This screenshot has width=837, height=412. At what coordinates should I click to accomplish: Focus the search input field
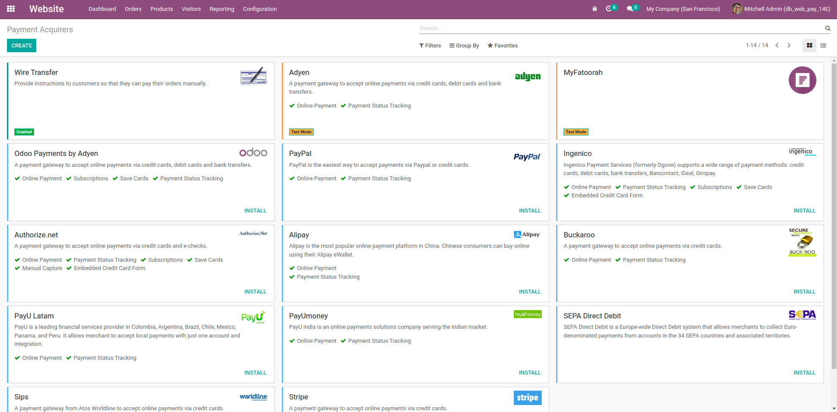click(621, 28)
